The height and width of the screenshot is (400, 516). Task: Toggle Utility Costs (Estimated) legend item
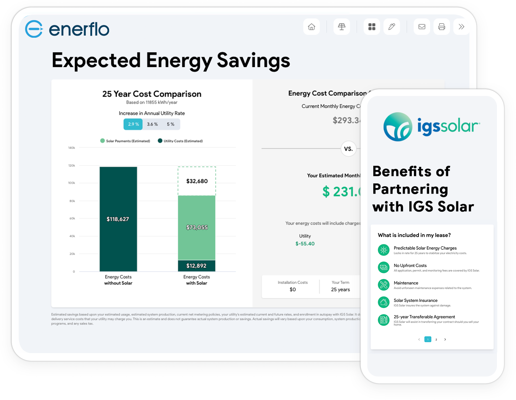[x=180, y=141]
